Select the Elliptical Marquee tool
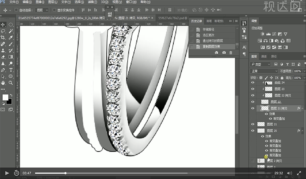This screenshot has width=306, height=179. 11,25
